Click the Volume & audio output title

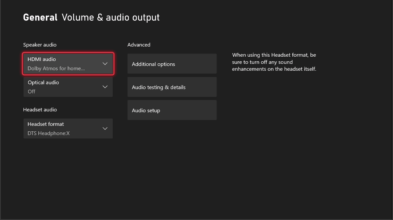click(110, 18)
